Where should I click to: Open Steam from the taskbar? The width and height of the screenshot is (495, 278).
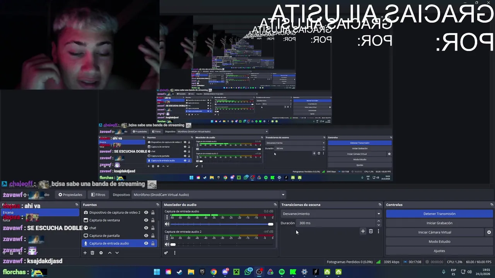click(179, 272)
